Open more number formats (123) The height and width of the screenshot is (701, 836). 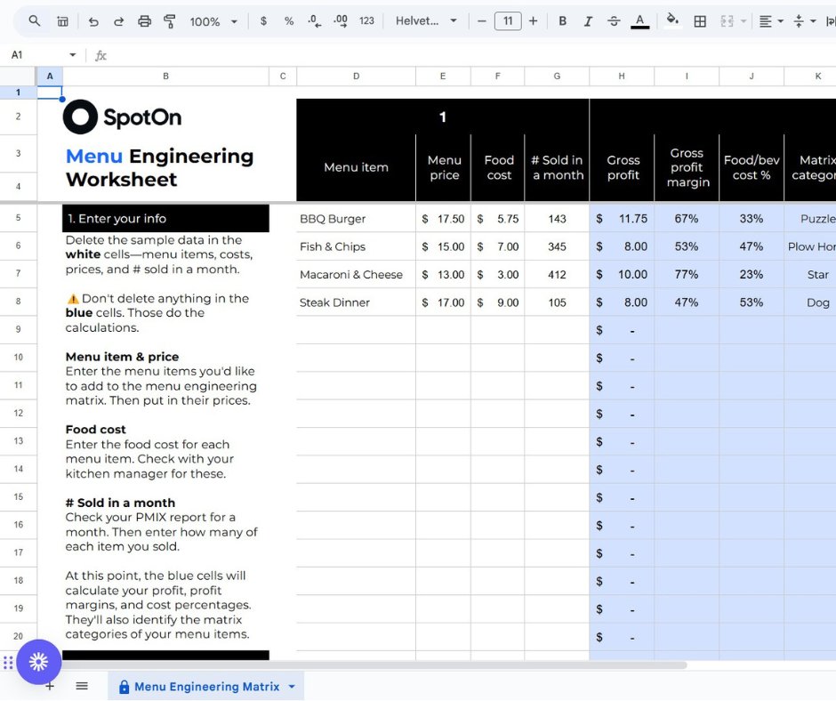pyautogui.click(x=366, y=20)
